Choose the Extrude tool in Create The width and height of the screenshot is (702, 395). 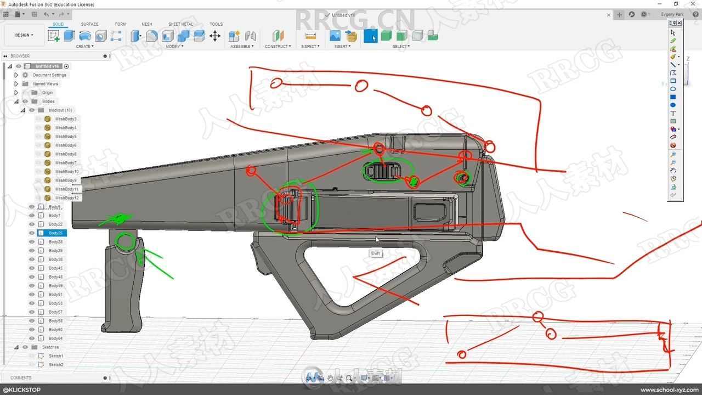[x=69, y=36]
